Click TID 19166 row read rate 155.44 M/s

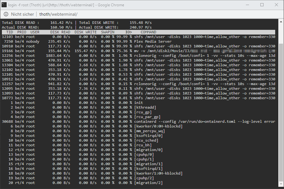(59, 51)
